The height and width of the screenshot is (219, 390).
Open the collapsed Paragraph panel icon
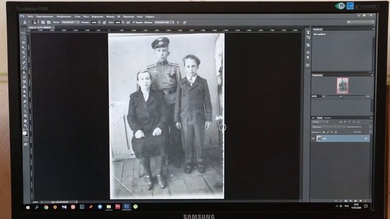pos(308,58)
